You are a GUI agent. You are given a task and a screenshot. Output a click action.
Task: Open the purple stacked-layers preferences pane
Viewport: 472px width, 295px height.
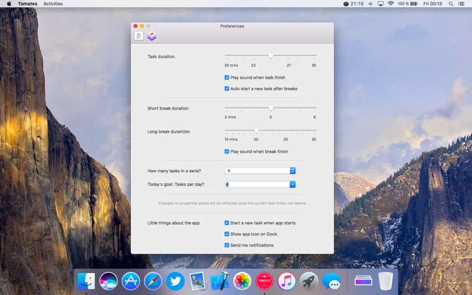152,36
